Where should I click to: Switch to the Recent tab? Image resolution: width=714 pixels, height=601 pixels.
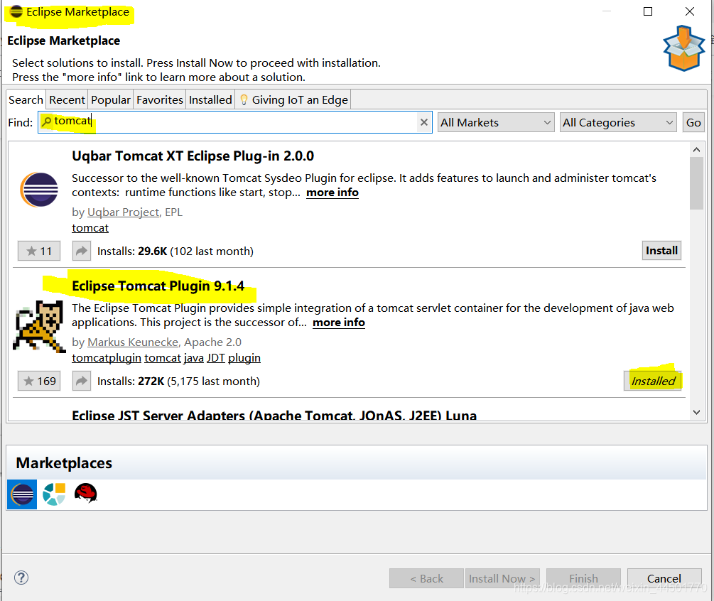pyautogui.click(x=67, y=99)
